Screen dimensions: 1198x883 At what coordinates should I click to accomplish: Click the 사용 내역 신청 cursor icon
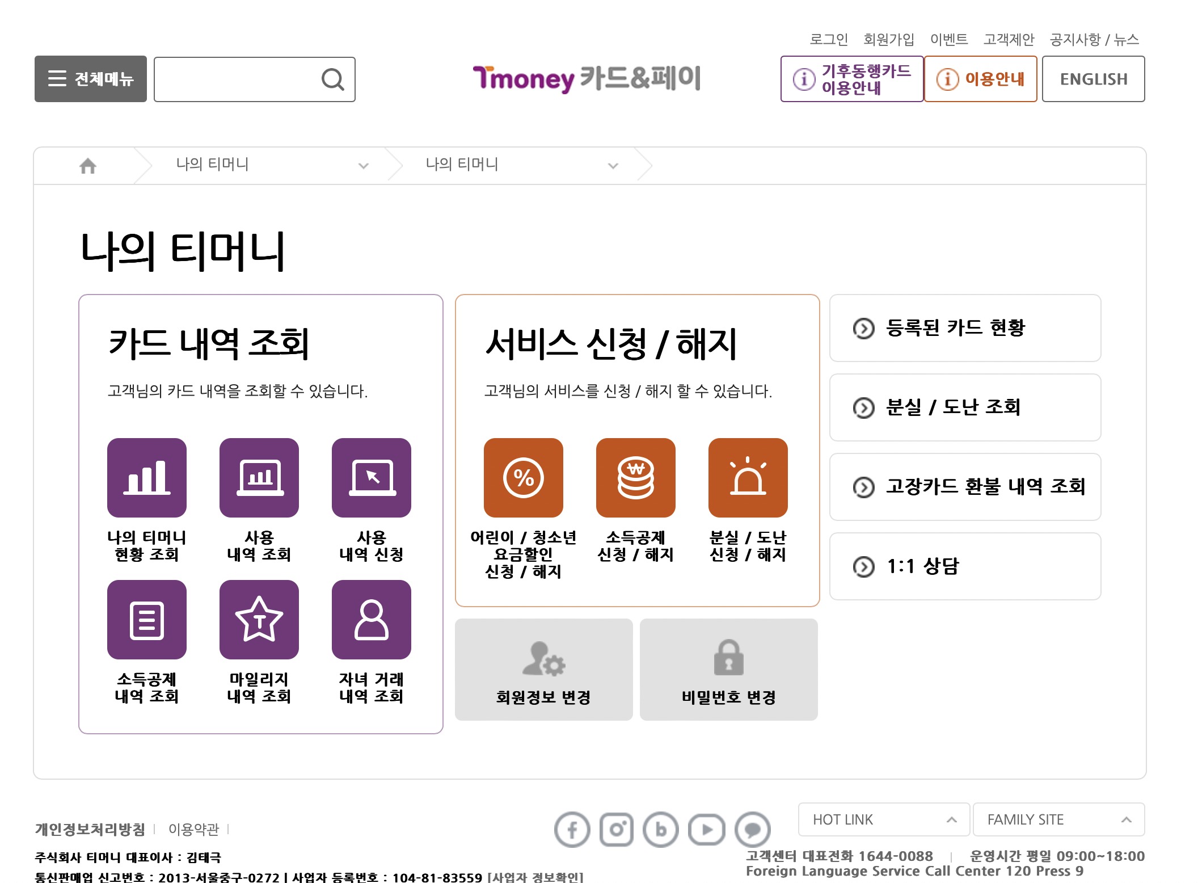371,477
